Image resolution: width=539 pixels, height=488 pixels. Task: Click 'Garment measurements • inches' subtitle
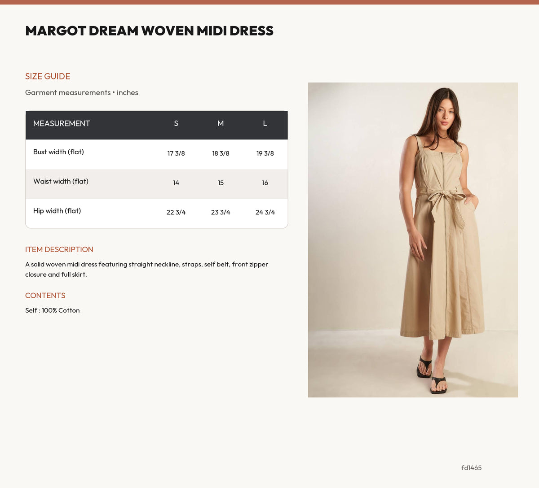point(82,92)
